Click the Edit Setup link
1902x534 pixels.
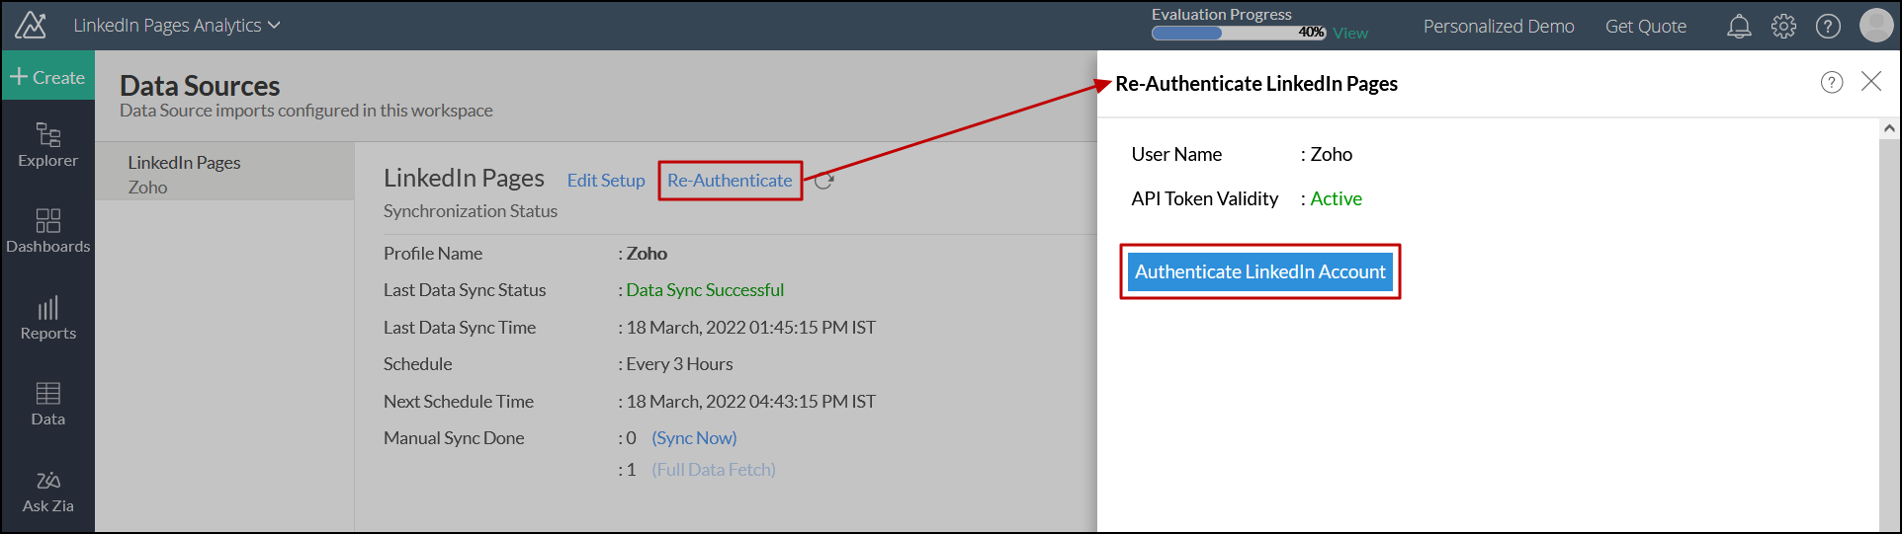coord(605,181)
